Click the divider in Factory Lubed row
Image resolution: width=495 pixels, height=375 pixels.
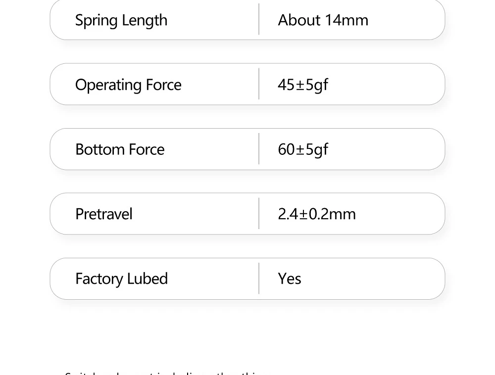point(259,279)
